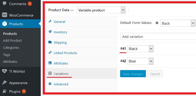
Task: Click the Default Form Values help icon
Action: point(157,23)
